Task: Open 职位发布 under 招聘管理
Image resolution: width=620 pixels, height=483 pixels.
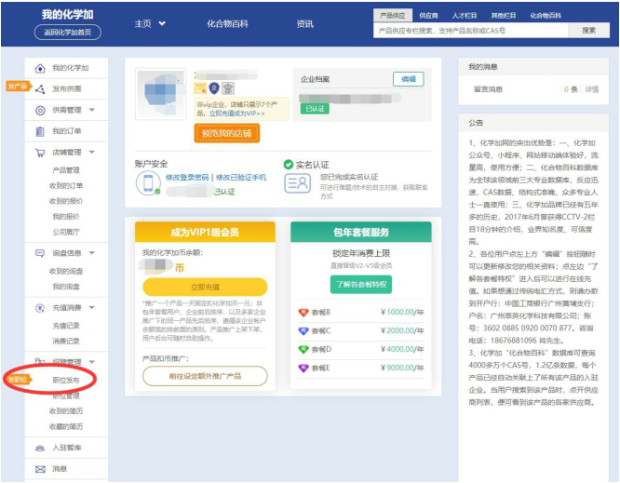Action: pos(65,380)
